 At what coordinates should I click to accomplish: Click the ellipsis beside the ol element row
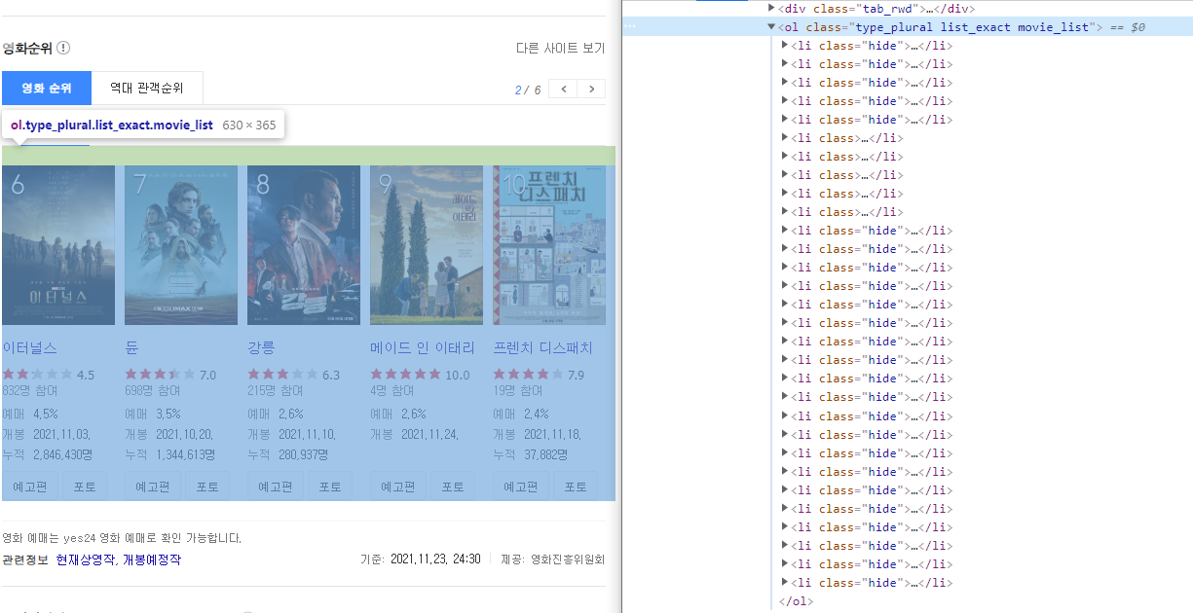[629, 27]
